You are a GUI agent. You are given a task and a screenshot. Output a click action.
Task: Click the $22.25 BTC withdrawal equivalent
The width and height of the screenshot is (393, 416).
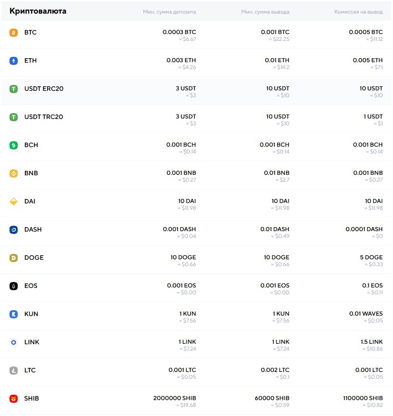pos(279,39)
